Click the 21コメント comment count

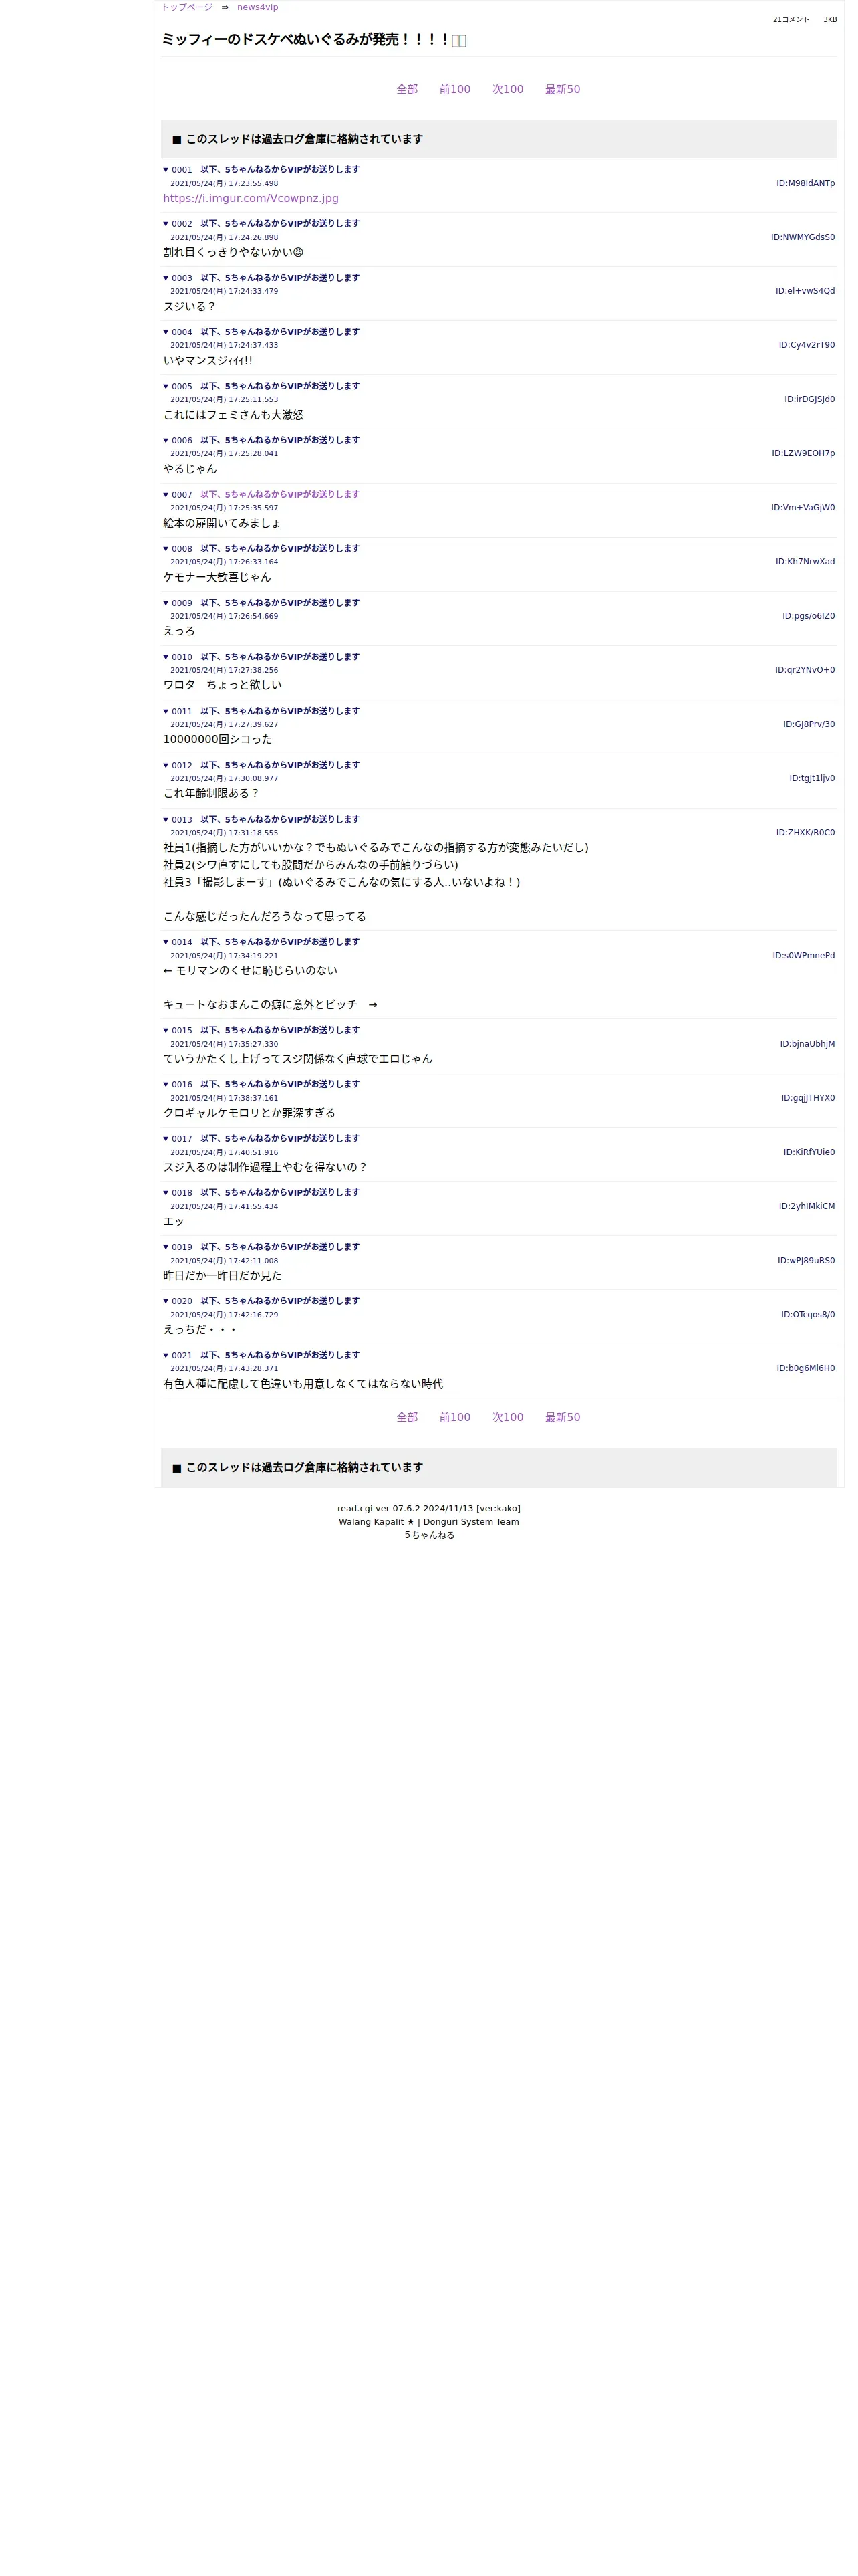point(791,20)
